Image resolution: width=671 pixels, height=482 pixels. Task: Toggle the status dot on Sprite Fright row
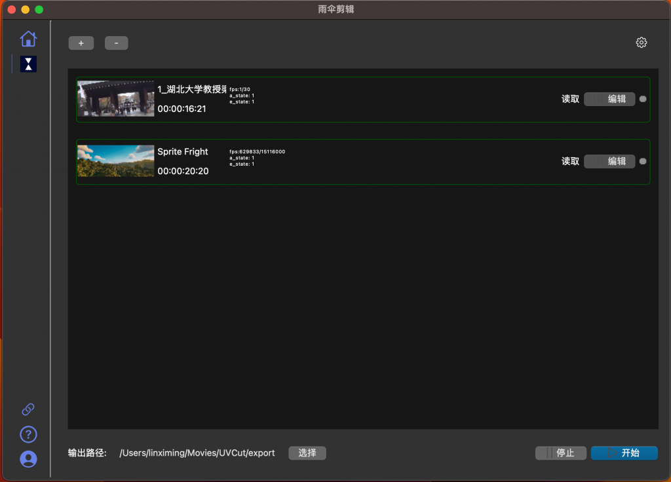(643, 161)
